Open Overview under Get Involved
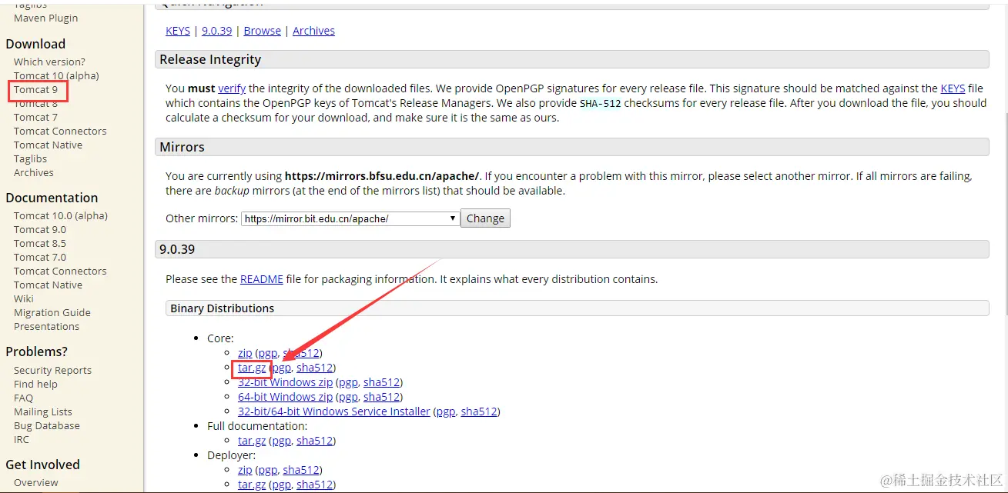Image resolution: width=1008 pixels, height=493 pixels. [x=36, y=482]
